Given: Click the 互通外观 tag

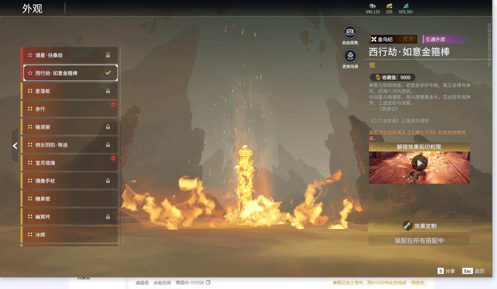Looking at the screenshot, I should (x=445, y=39).
